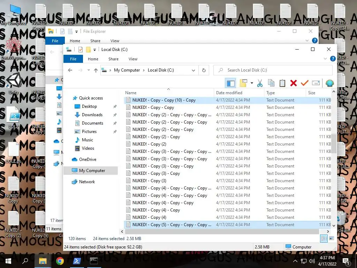
Task: Select Network in navigation pane
Action: point(87,181)
